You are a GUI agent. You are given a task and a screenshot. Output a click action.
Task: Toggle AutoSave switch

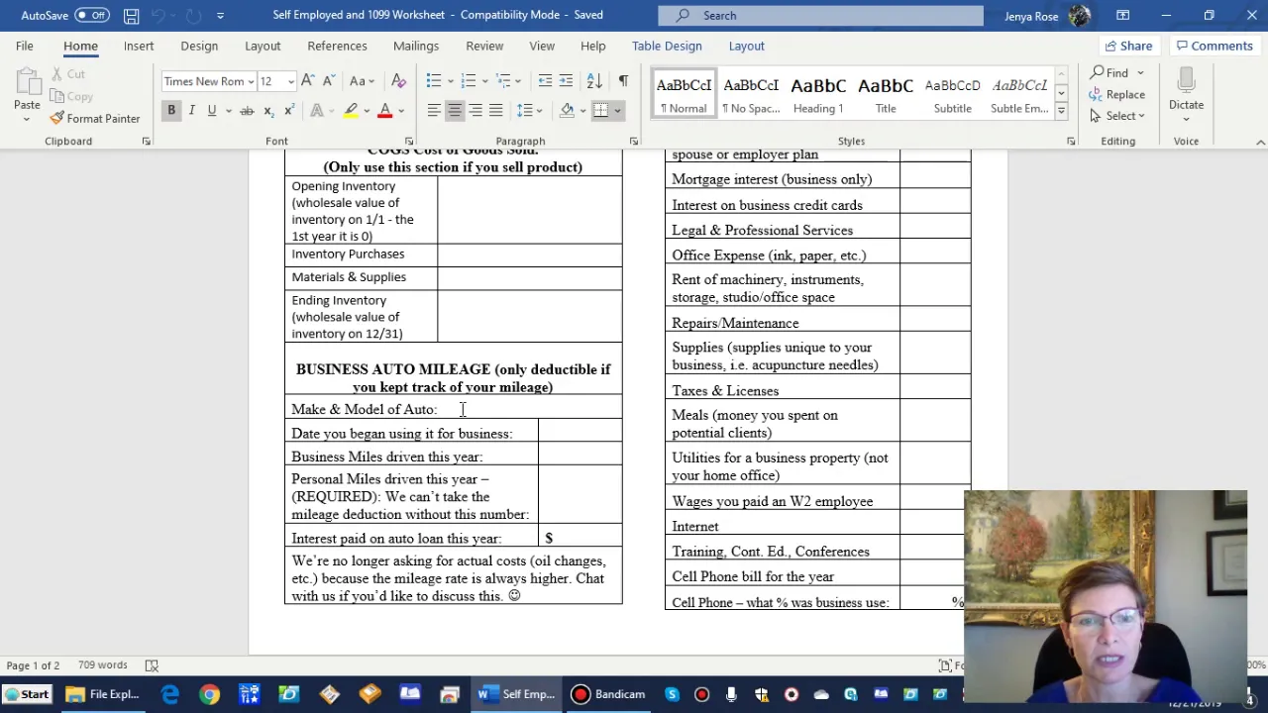(x=92, y=15)
